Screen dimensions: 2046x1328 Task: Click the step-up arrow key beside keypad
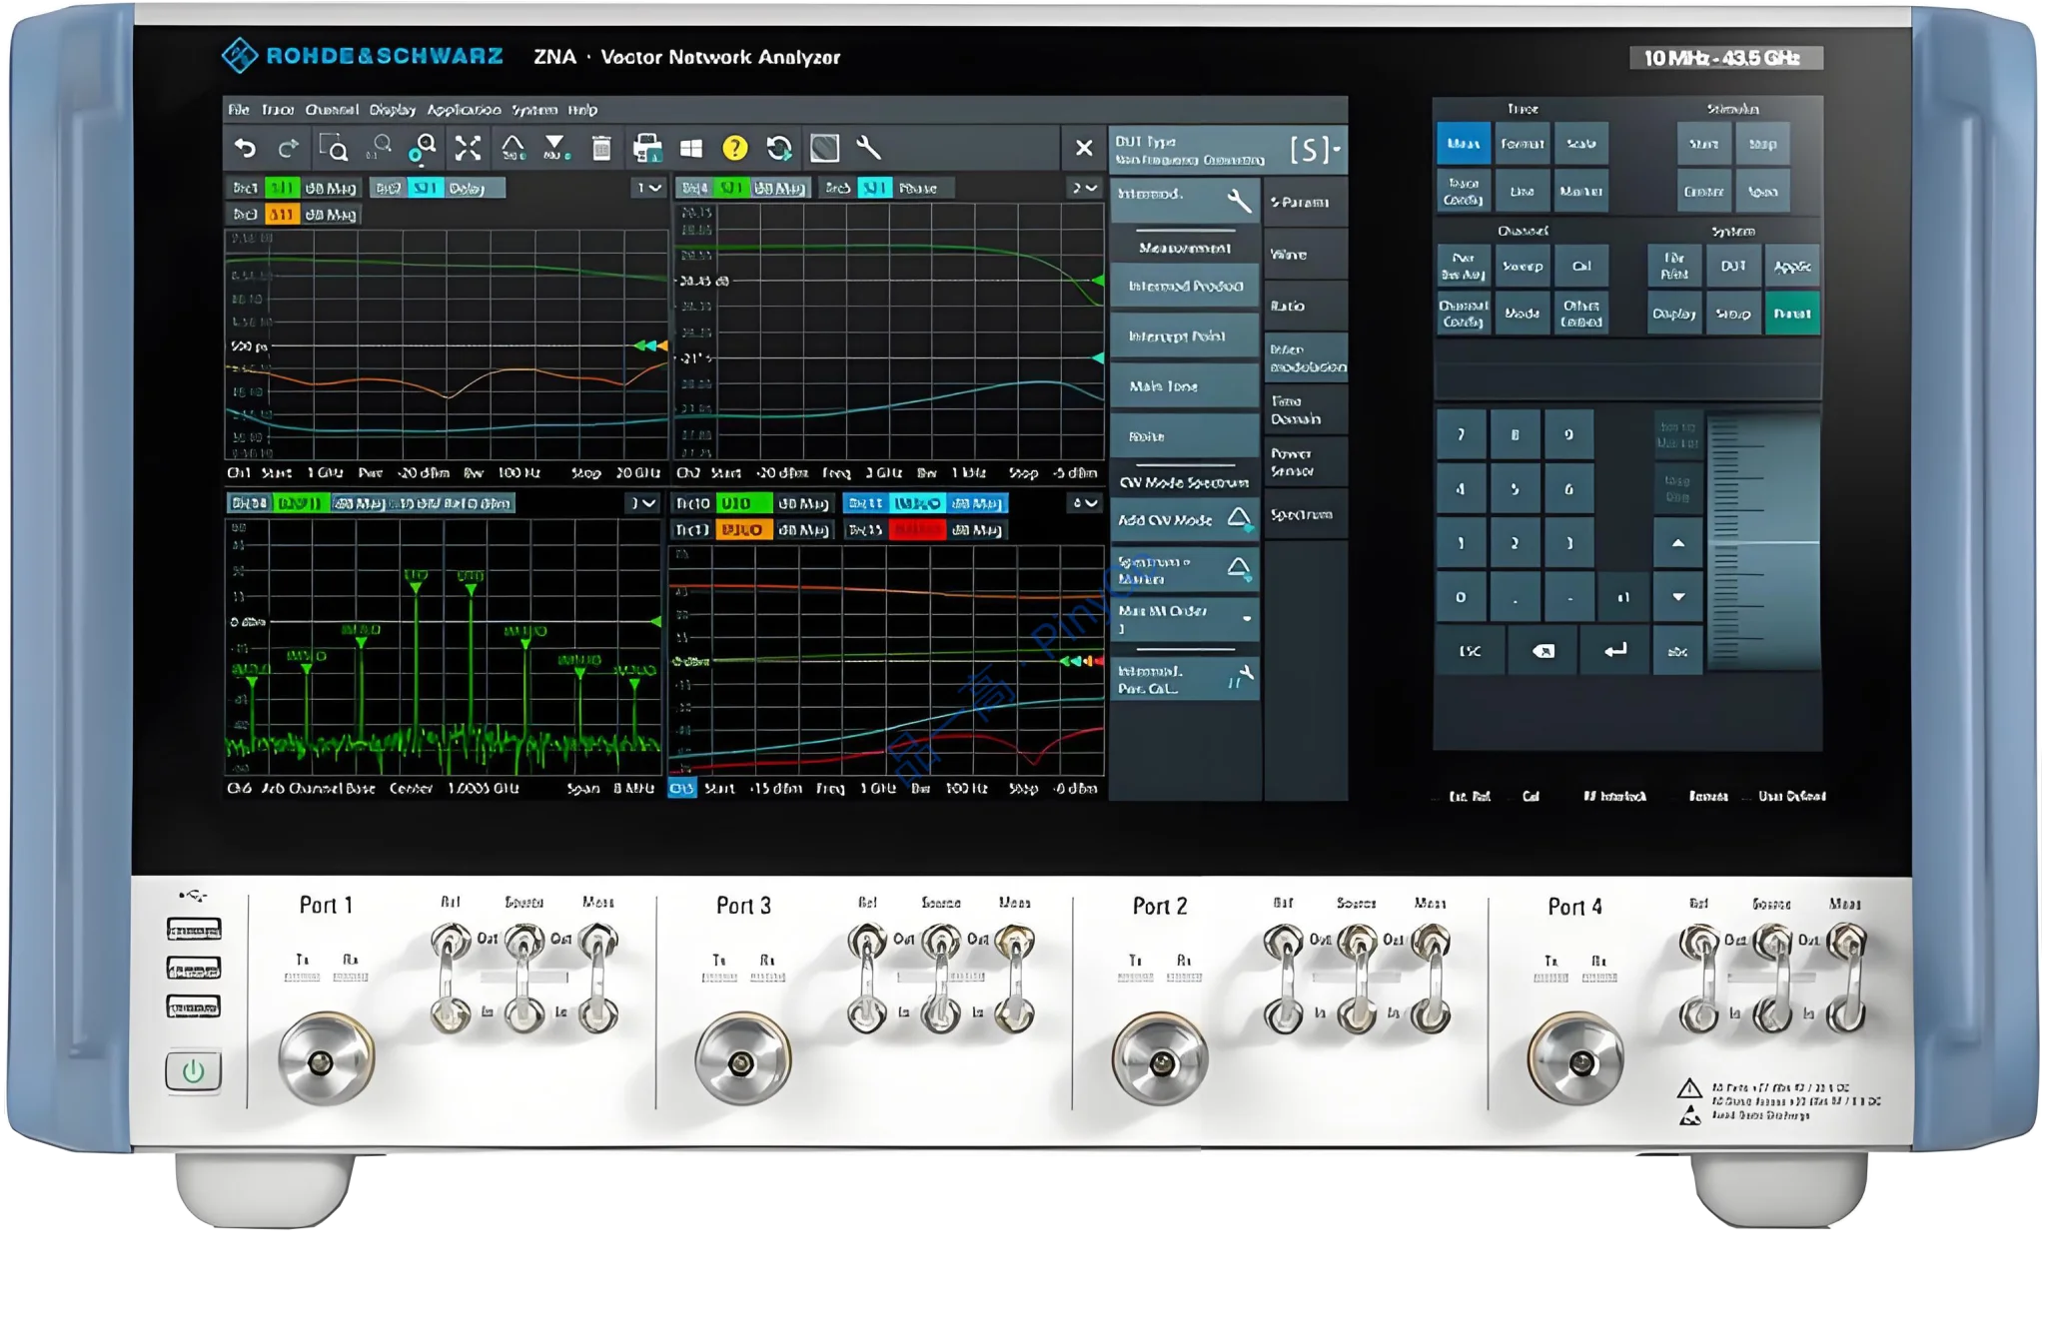[x=1678, y=543]
